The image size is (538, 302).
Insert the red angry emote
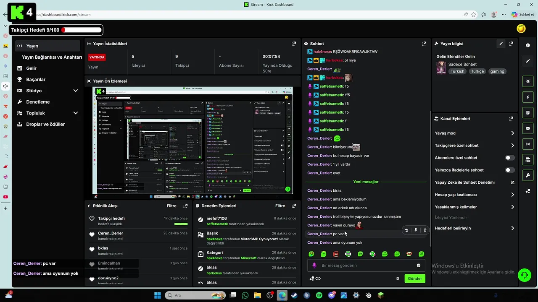click(x=336, y=254)
